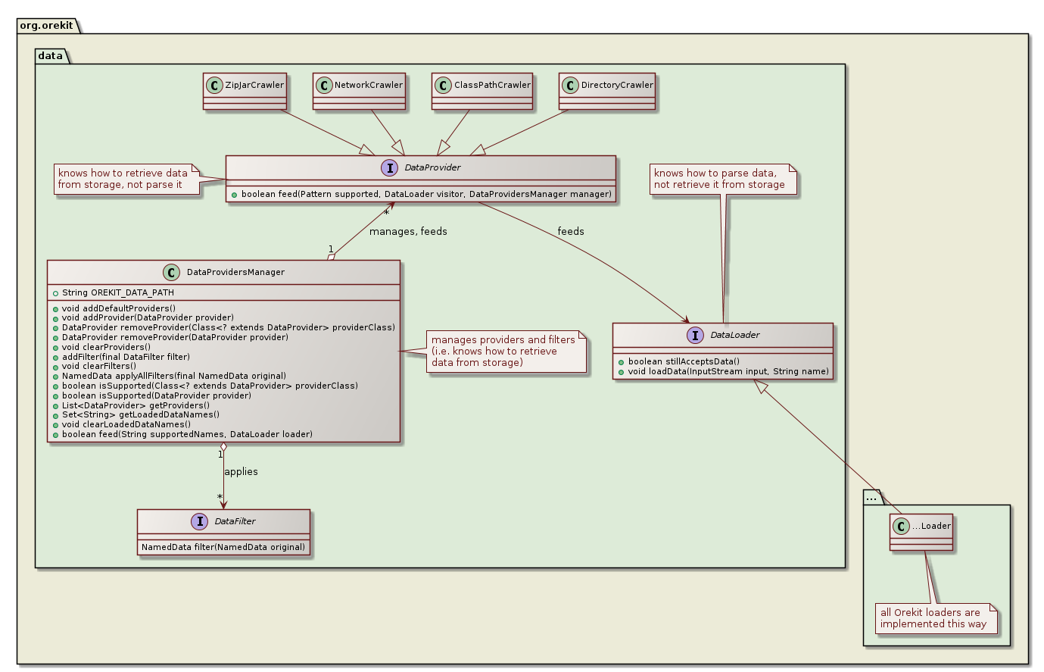Select the ClassPathCrawler class icon
The width and height of the screenshot is (1044, 672).
pyautogui.click(x=444, y=85)
